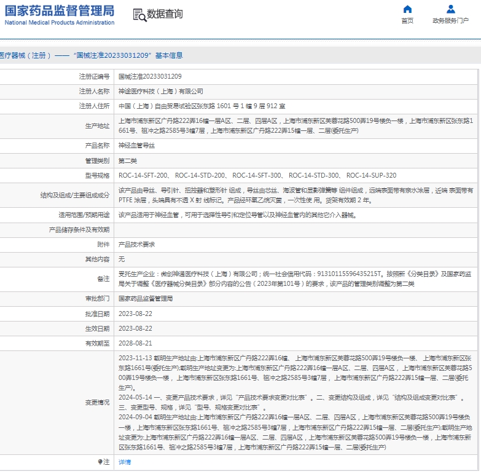Select 神途医疗科技（上海）有限公司 registrant name
Screen dimensions: 481x474
pyautogui.click(x=161, y=91)
